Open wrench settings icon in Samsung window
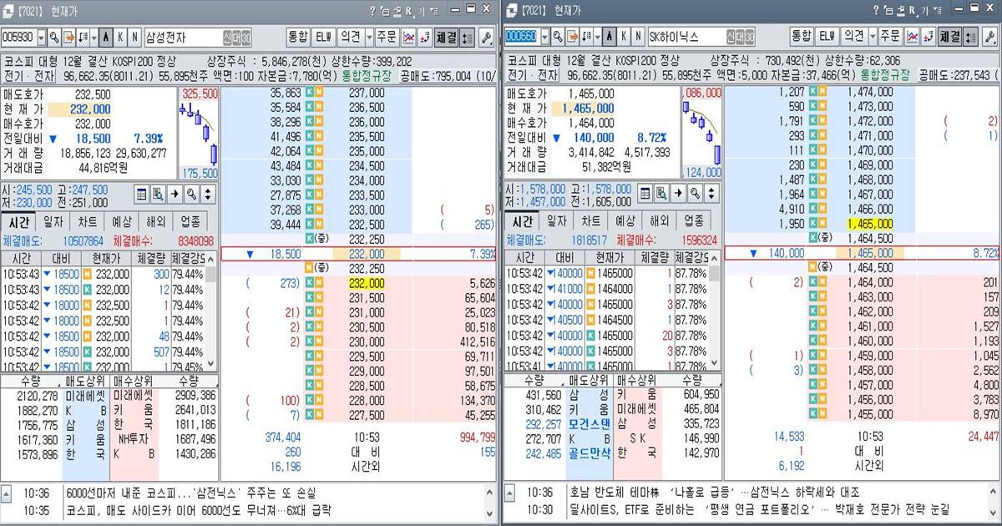The image size is (1002, 526). pos(487,38)
